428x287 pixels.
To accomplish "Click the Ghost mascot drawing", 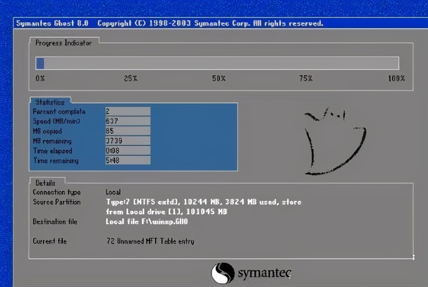I will [x=334, y=141].
